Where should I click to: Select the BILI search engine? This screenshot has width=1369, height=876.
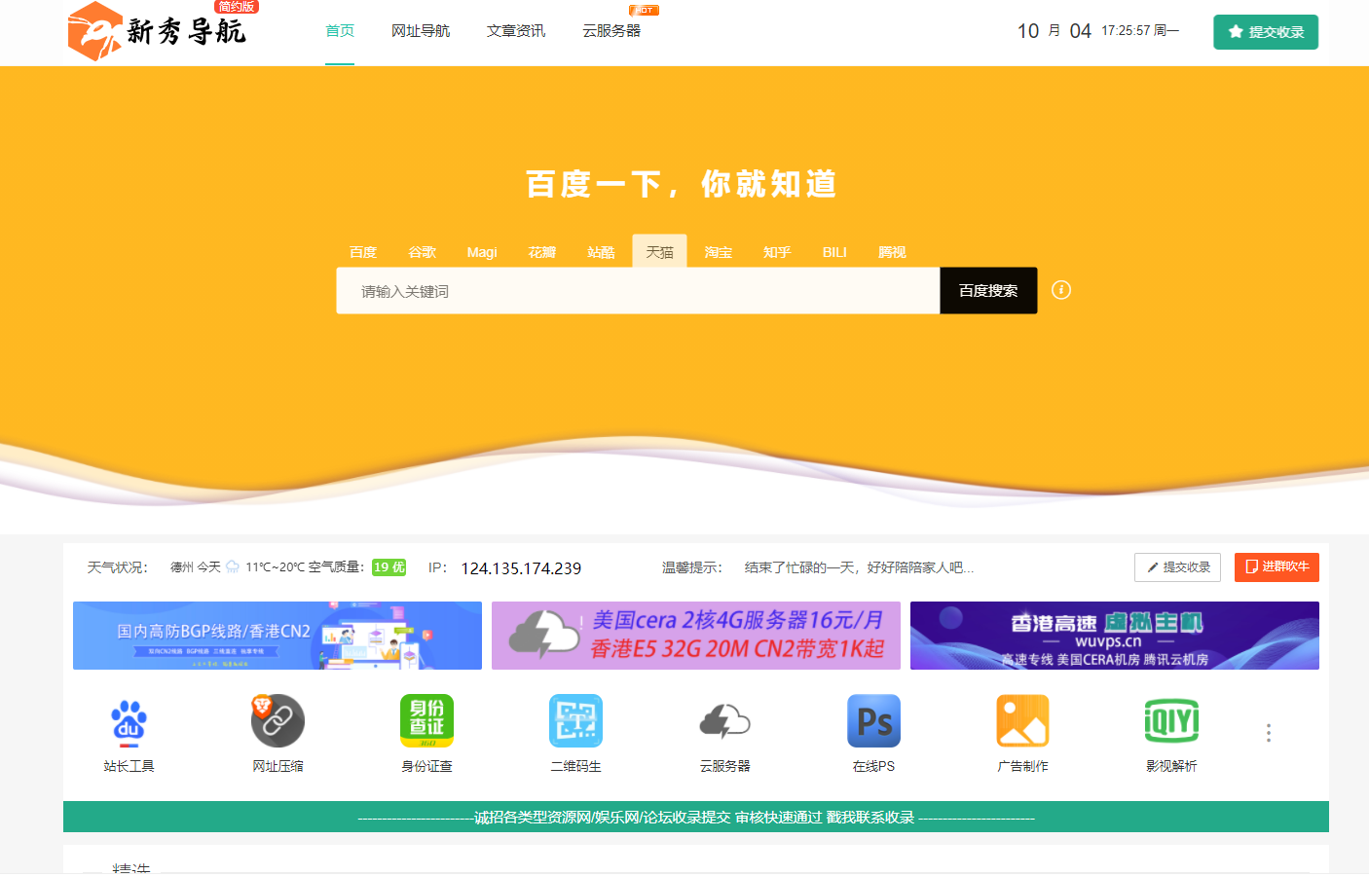833,251
